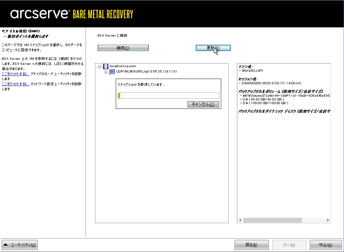Viewport: 344px width, 252px height.
Task: Click the scroll right arrow in details pane
Action: point(328,220)
